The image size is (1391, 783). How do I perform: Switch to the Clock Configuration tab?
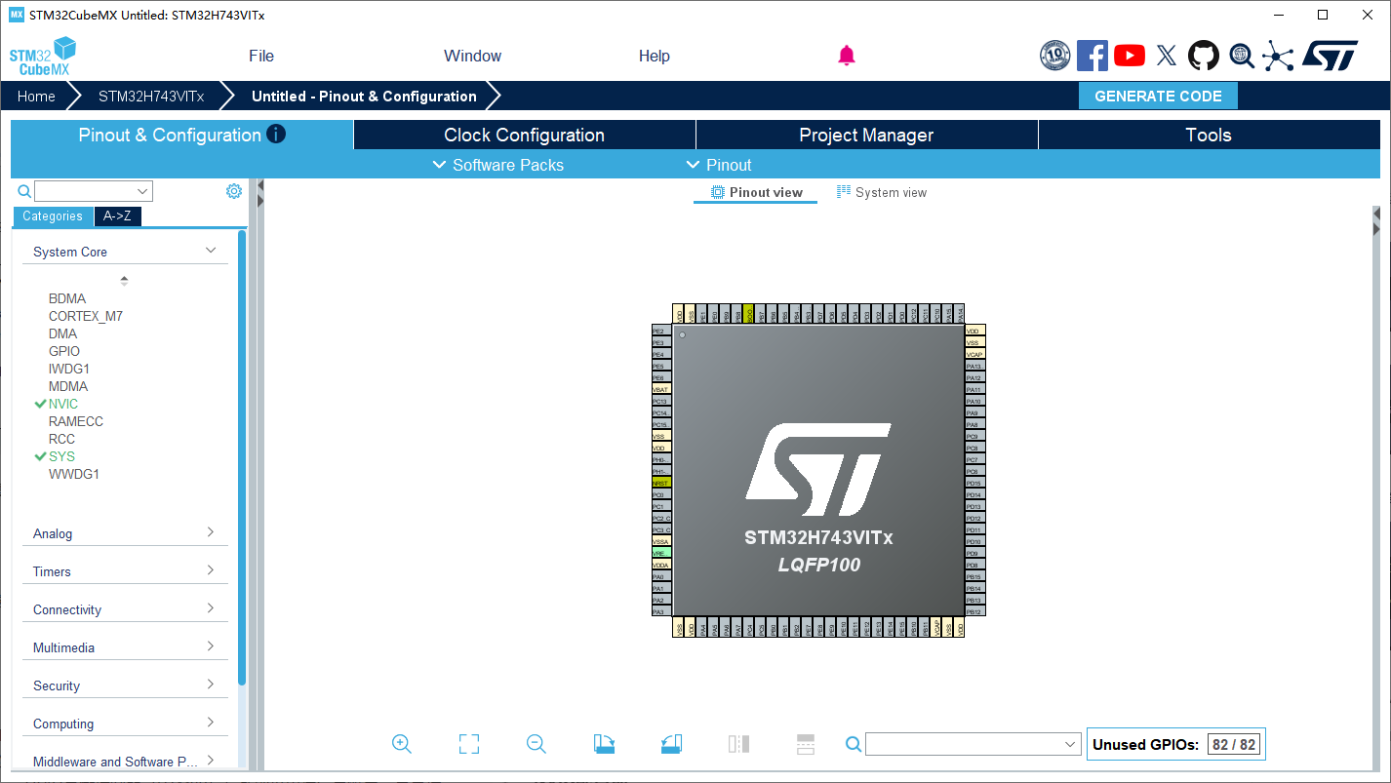(525, 135)
